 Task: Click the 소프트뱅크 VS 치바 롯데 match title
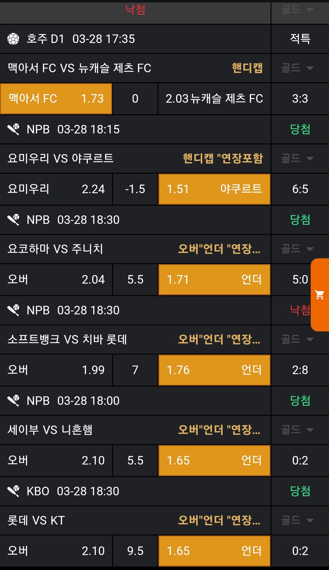67,339
